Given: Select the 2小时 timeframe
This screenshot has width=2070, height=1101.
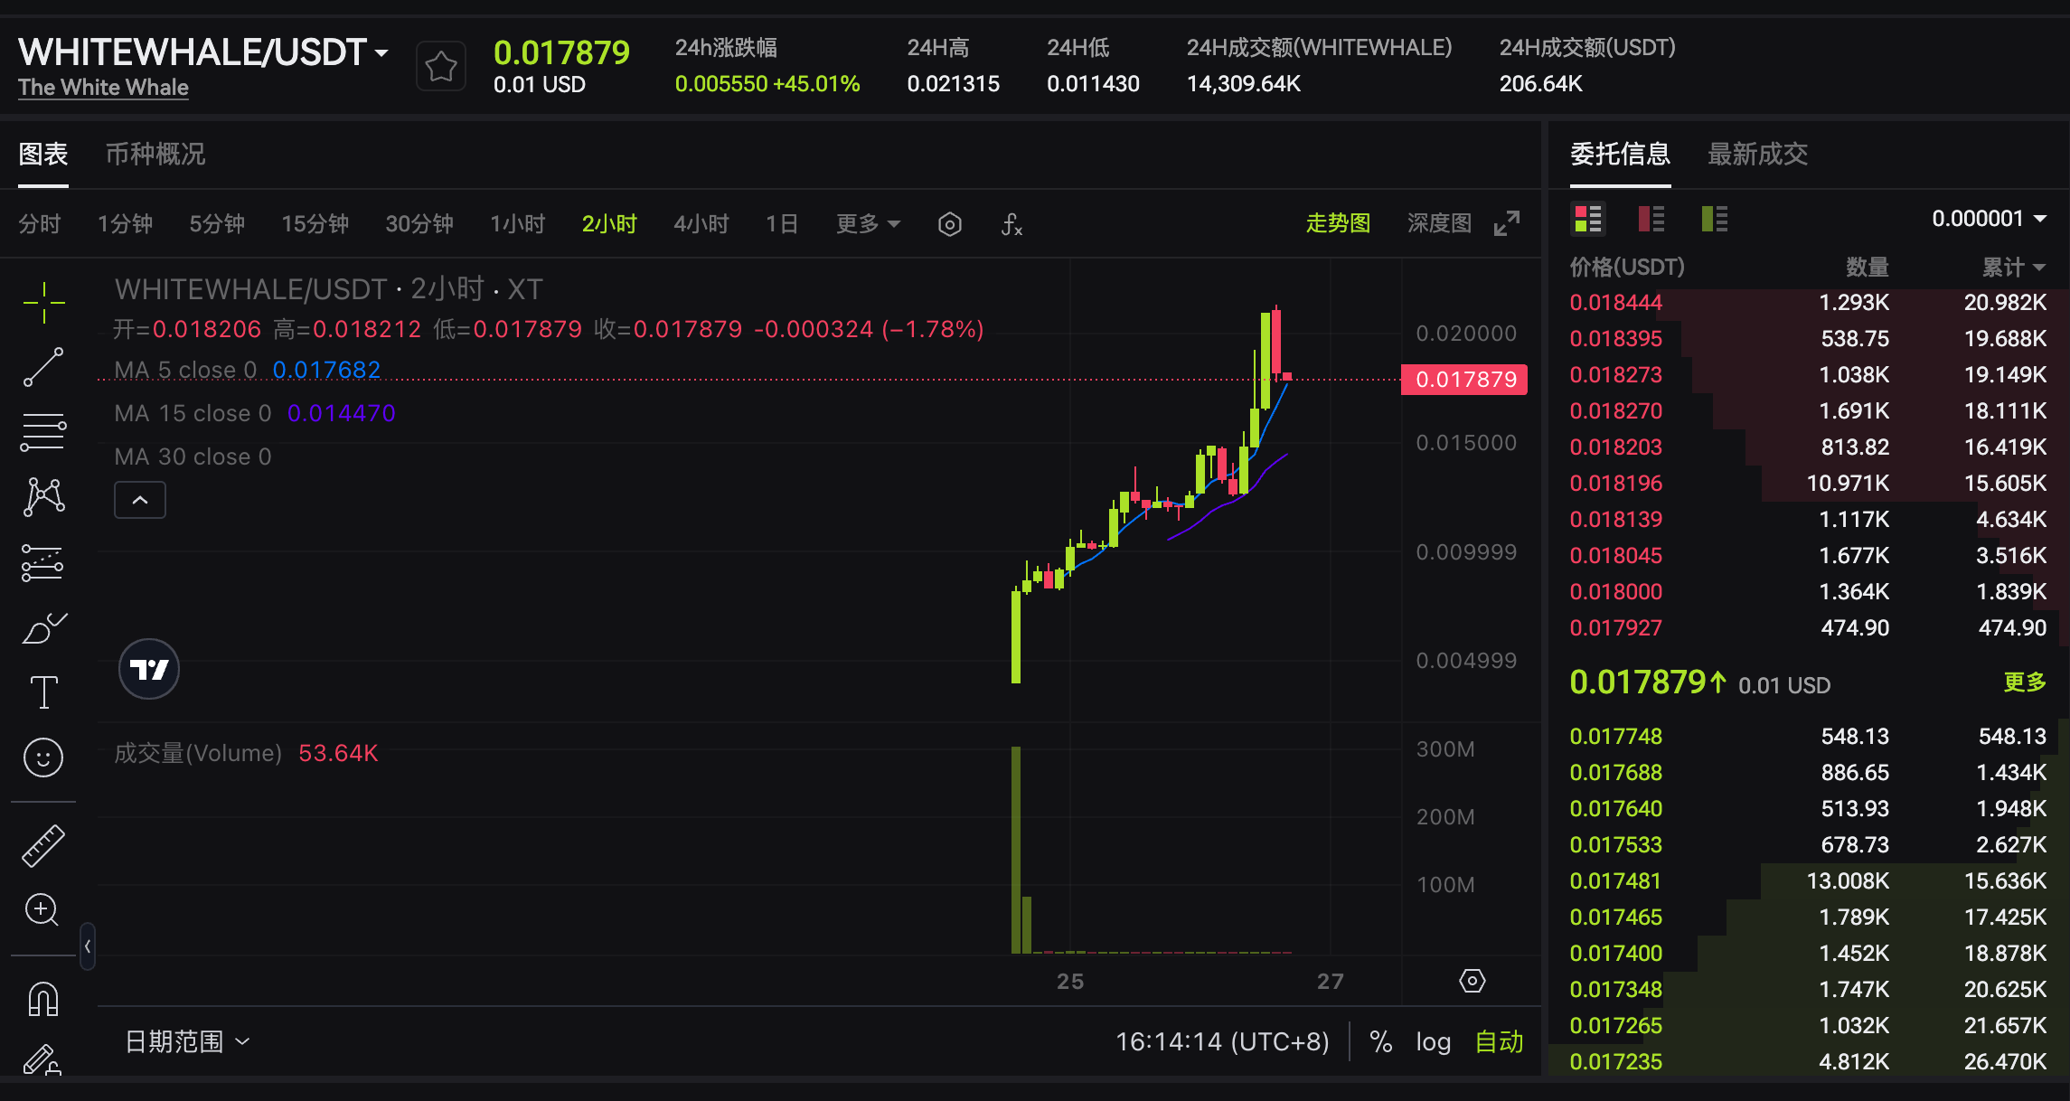Looking at the screenshot, I should [608, 223].
